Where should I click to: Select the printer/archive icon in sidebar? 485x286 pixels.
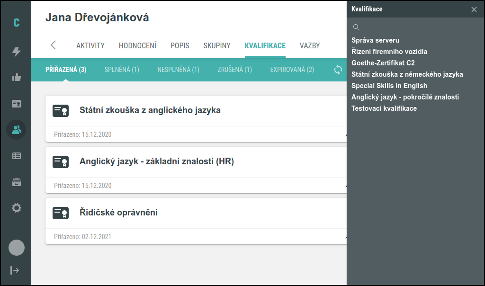16,182
